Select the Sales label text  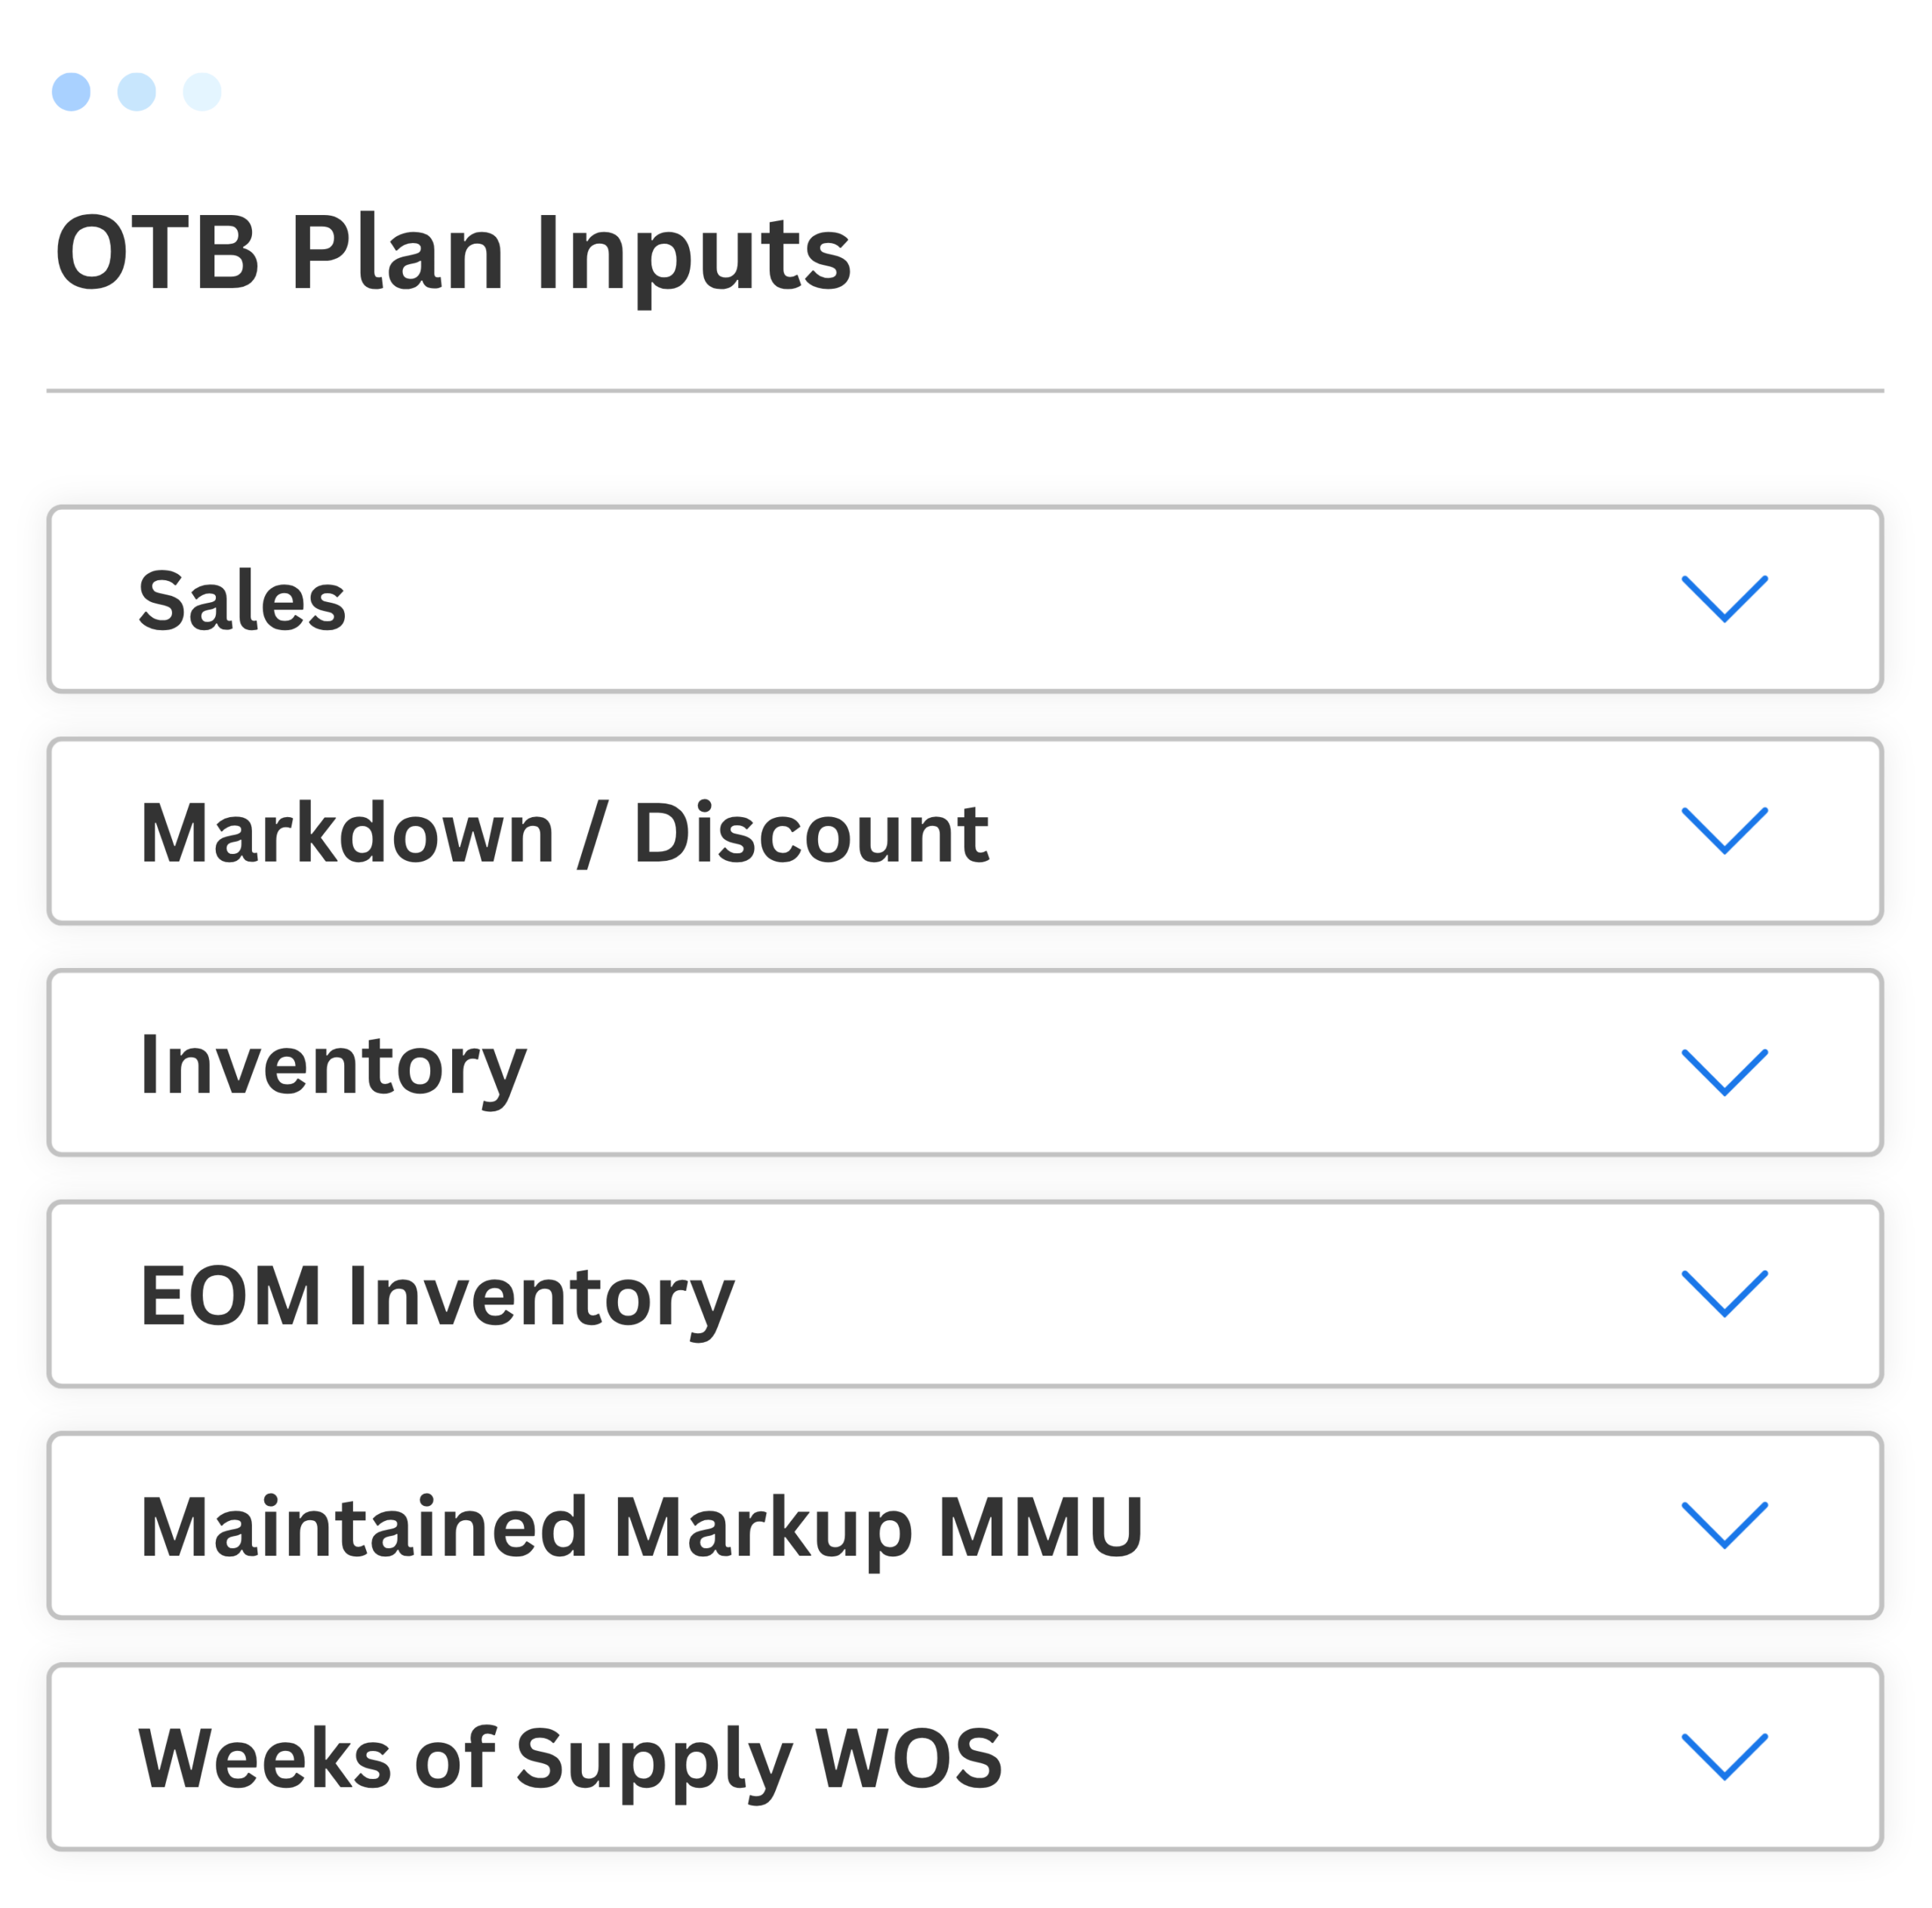click(x=242, y=601)
